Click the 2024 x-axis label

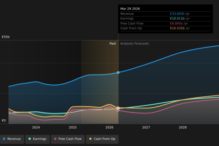coord(36,127)
